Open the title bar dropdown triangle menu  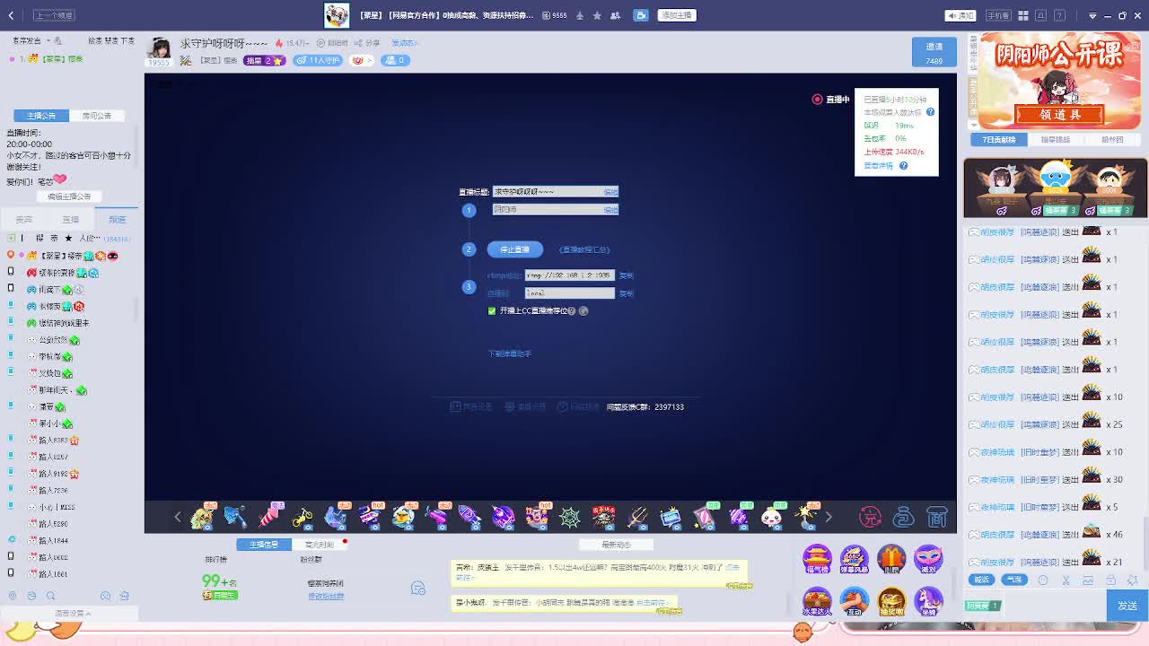click(x=1092, y=15)
